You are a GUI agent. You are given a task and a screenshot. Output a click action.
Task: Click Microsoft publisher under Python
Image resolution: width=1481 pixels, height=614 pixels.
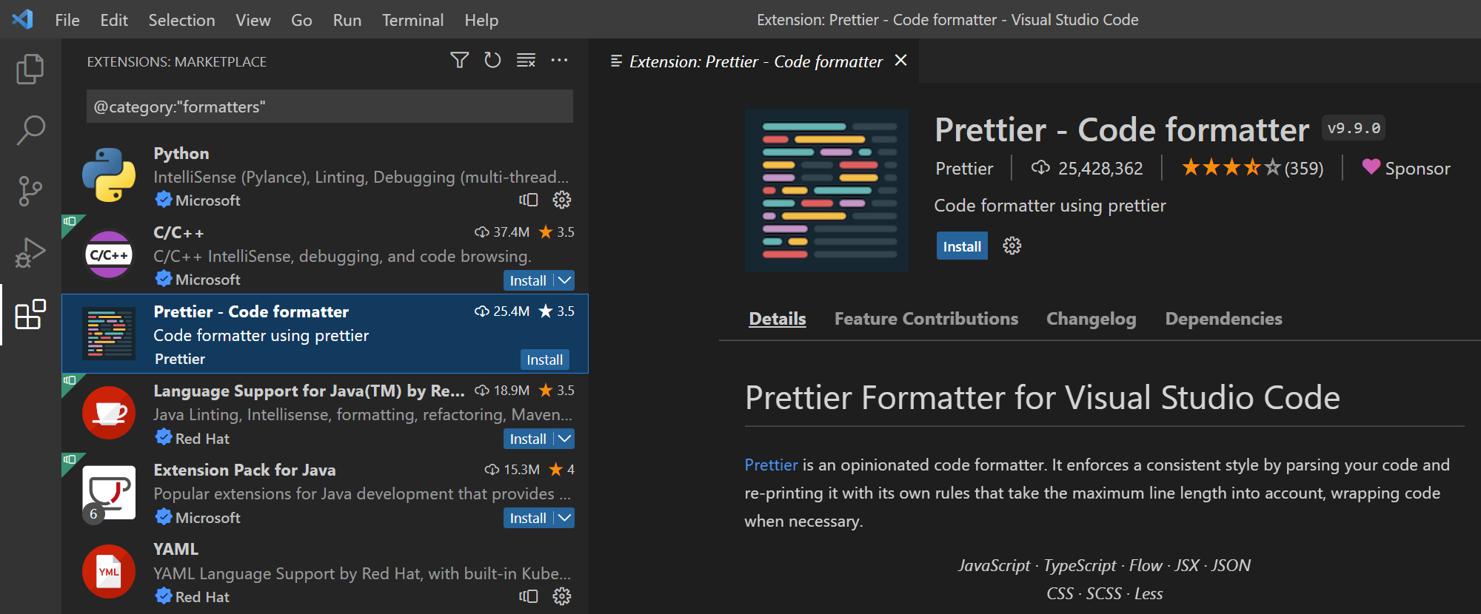[x=207, y=200]
